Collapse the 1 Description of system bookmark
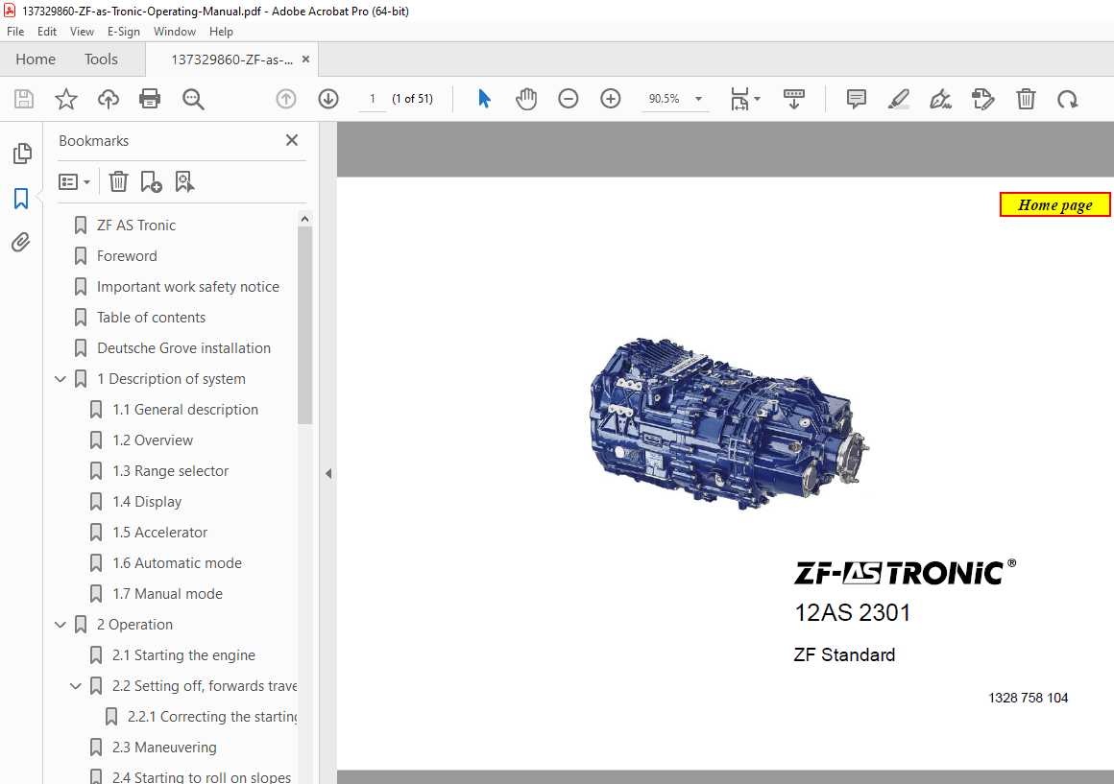The width and height of the screenshot is (1114, 784). [x=61, y=378]
